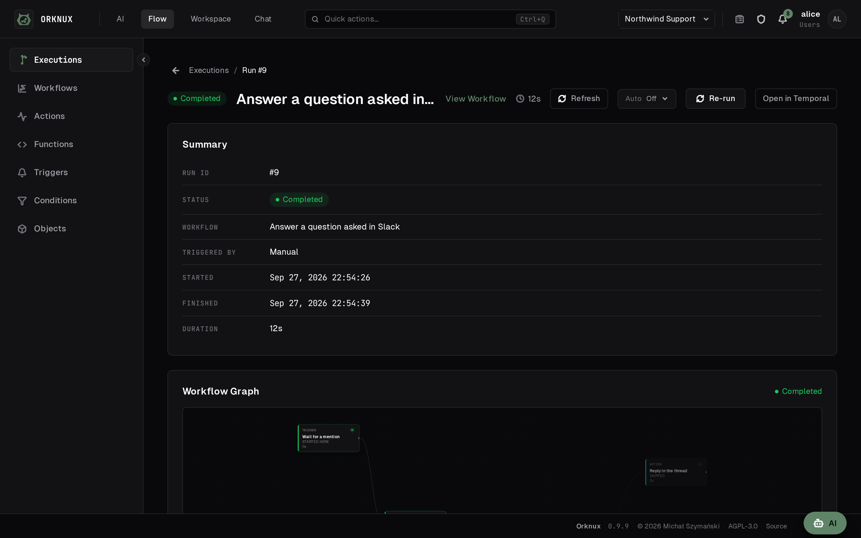Image resolution: width=861 pixels, height=538 pixels.
Task: Click the back arrow beside Executions breadcrumb
Action: pos(176,71)
